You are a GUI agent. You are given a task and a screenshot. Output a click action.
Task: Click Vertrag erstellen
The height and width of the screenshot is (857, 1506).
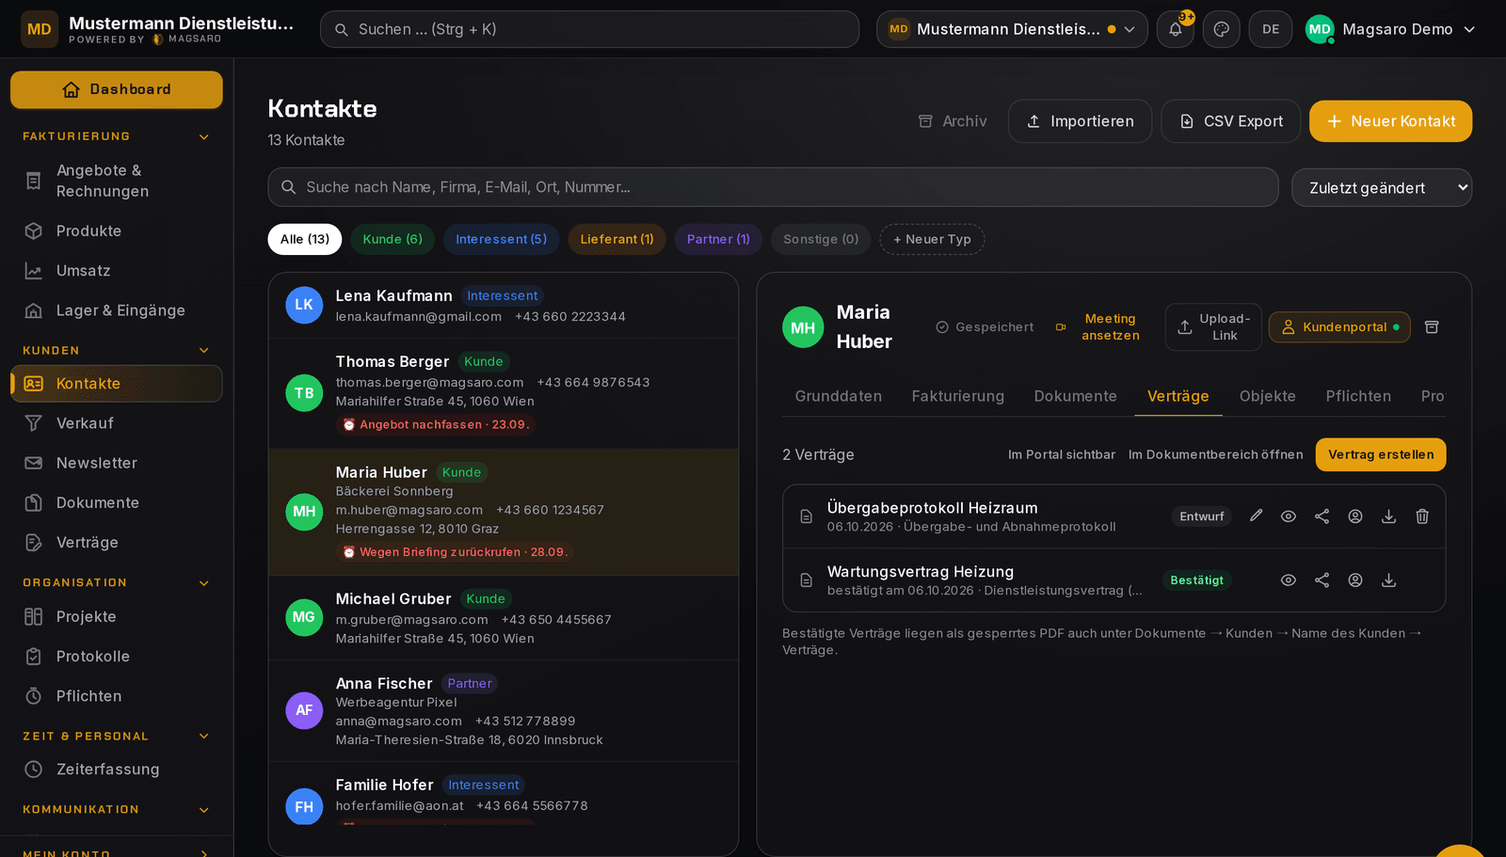tap(1381, 454)
